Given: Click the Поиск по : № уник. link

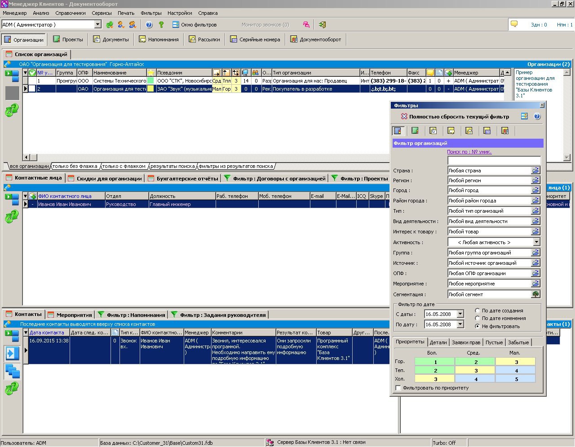Looking at the screenshot, I should [x=469, y=152].
